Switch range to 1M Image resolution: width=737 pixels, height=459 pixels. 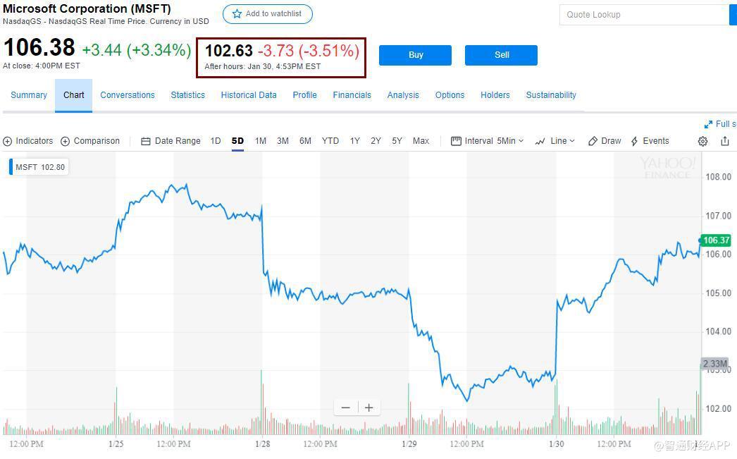261,141
